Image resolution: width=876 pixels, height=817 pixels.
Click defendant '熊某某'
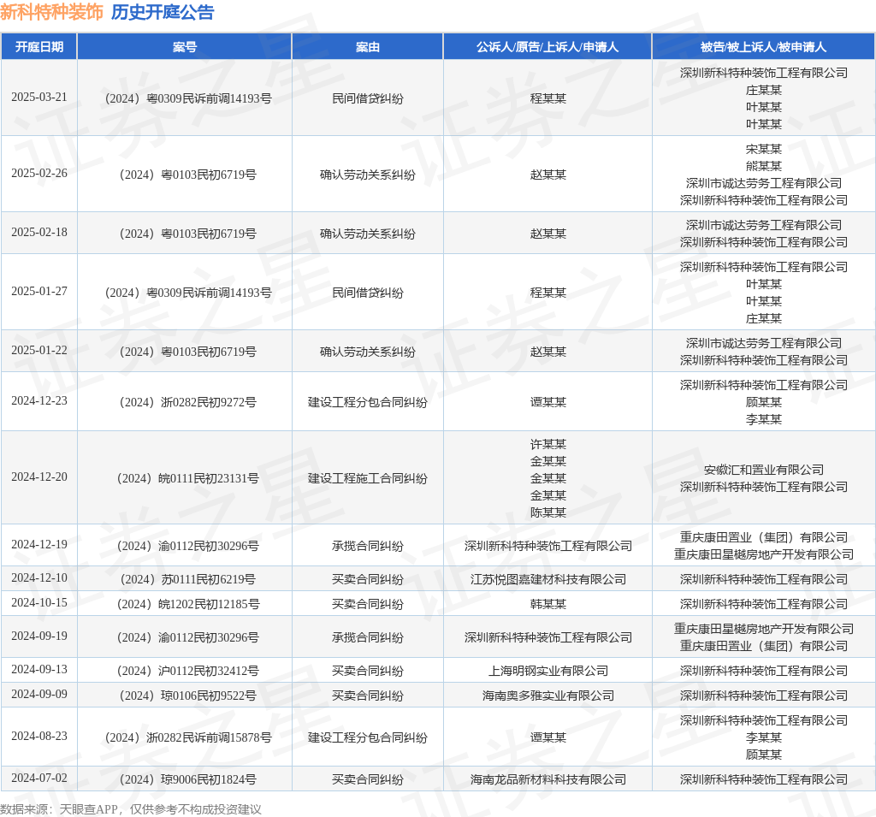[x=764, y=166]
